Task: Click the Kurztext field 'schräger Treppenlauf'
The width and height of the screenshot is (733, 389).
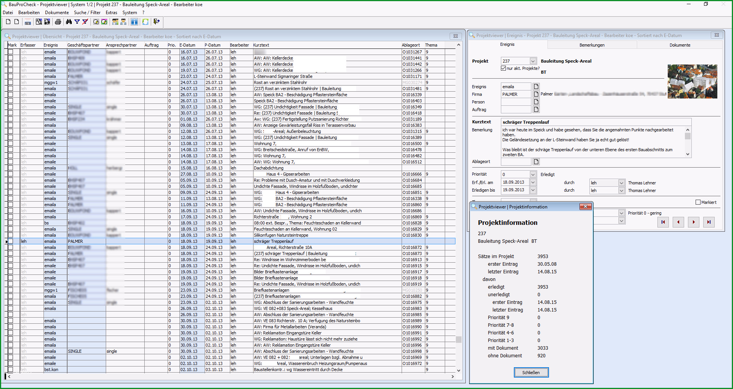Action: (x=596, y=122)
